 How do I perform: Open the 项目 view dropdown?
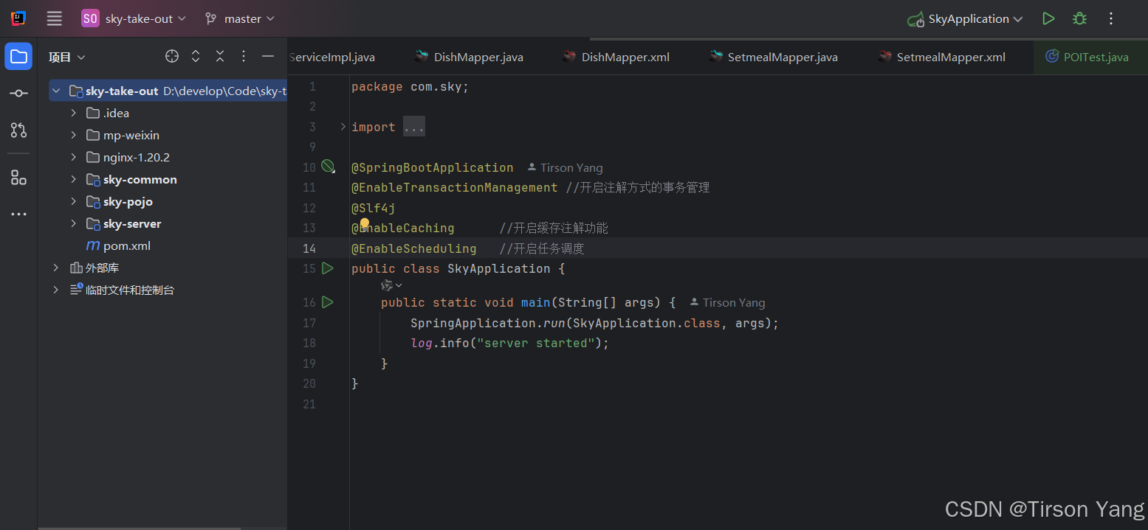click(66, 57)
